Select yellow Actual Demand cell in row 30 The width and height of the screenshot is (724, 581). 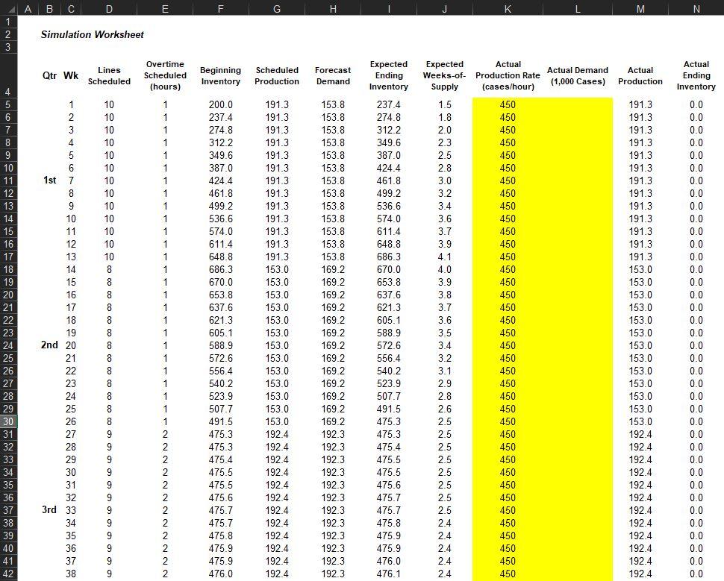pyautogui.click(x=578, y=421)
